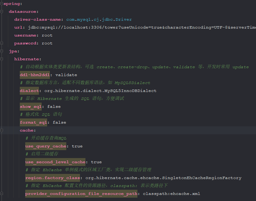Screen dimensions: 256x201
Task: Click the highlighted use_query_cache key
Action: pos(46,146)
